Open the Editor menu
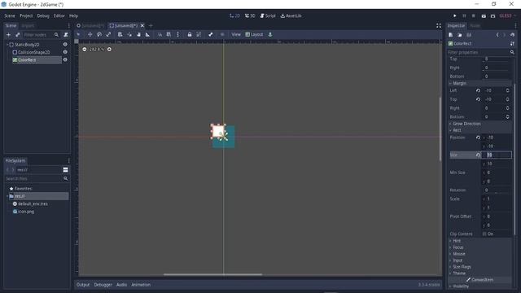The image size is (521, 293). tap(59, 15)
